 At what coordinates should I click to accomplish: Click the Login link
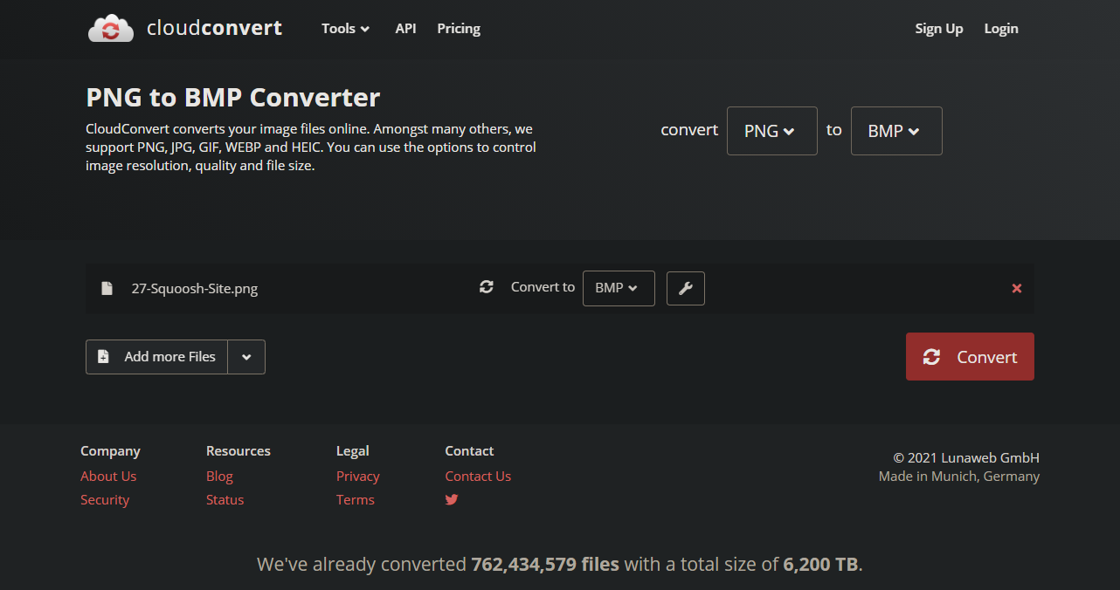(1000, 29)
